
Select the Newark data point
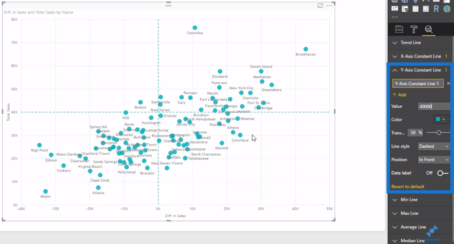(222, 143)
